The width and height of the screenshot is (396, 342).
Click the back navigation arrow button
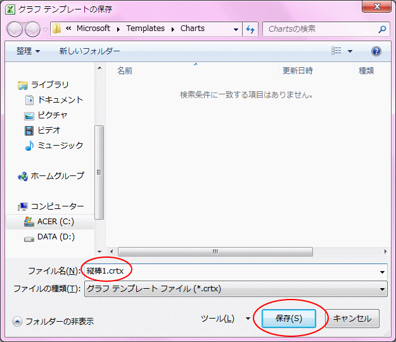click(x=15, y=29)
